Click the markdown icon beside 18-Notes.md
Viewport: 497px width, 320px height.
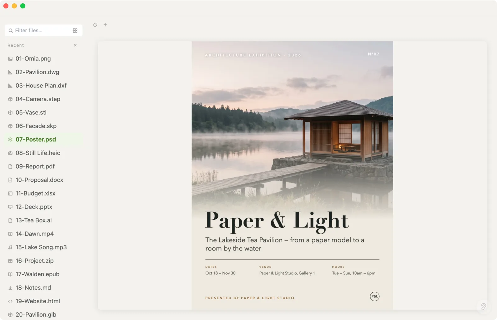10,288
